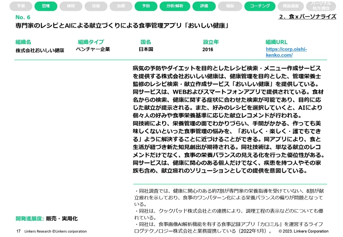Click the No. 6 slide number label

click(x=23, y=17)
